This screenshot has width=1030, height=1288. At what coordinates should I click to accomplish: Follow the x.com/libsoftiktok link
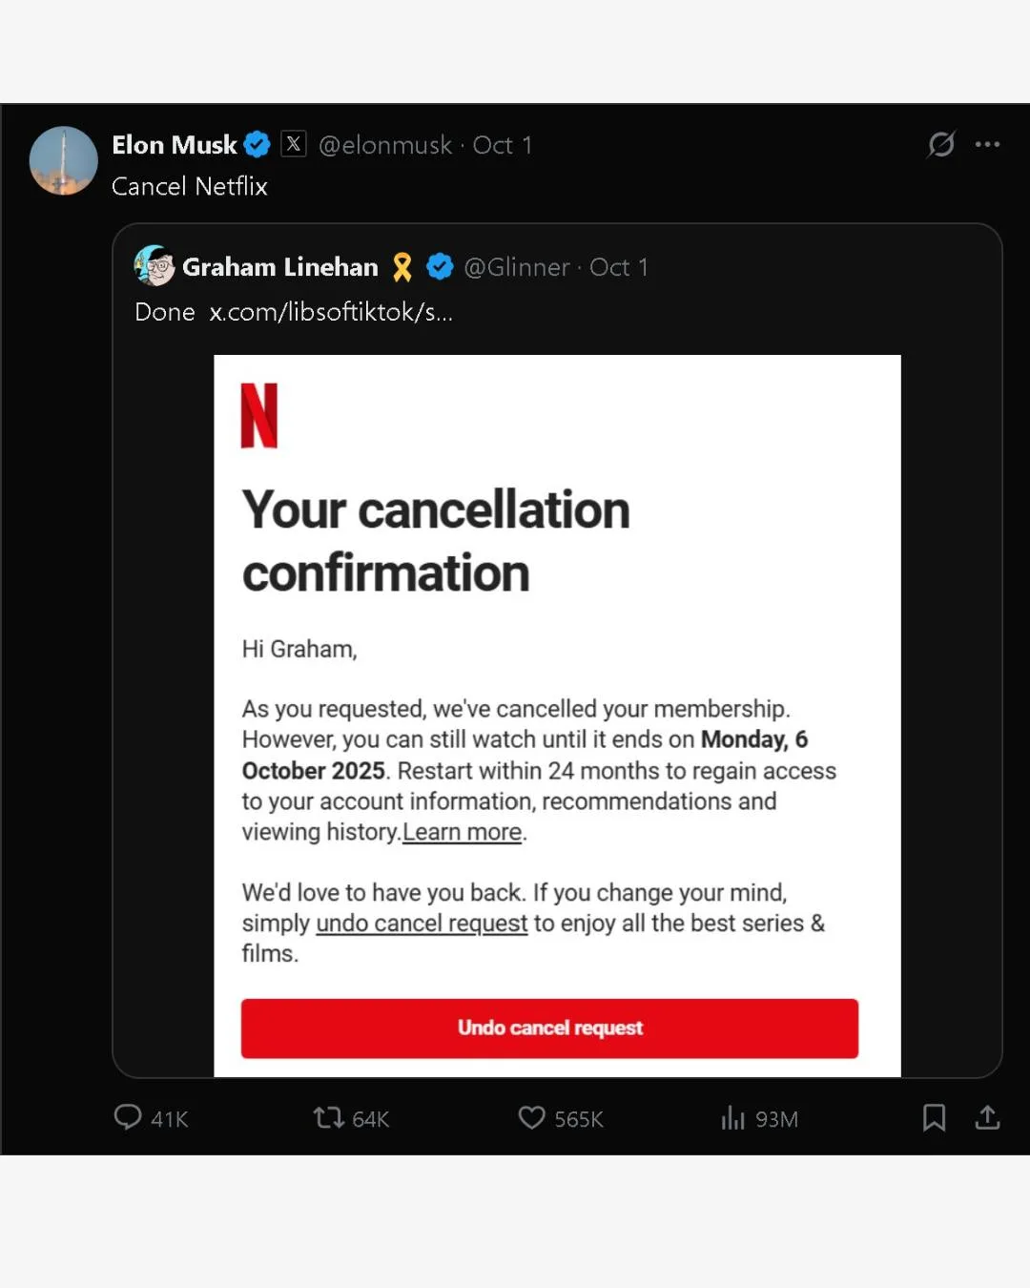coord(331,312)
